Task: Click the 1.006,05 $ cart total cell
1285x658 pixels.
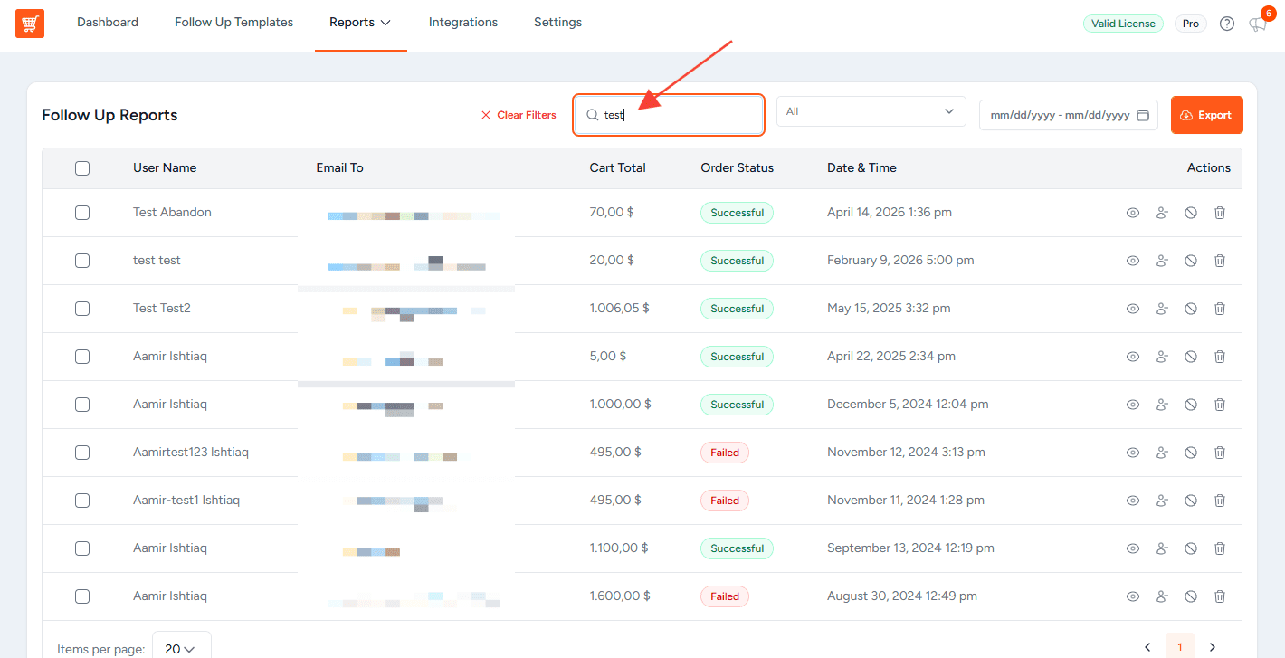Action: pyautogui.click(x=619, y=309)
